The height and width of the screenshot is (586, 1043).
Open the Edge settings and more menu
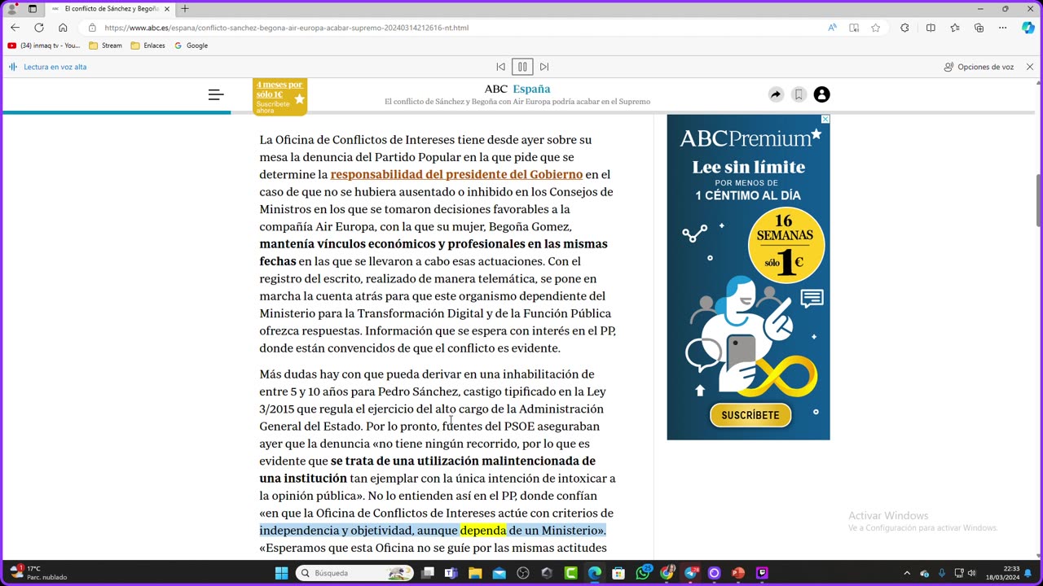click(x=1004, y=28)
